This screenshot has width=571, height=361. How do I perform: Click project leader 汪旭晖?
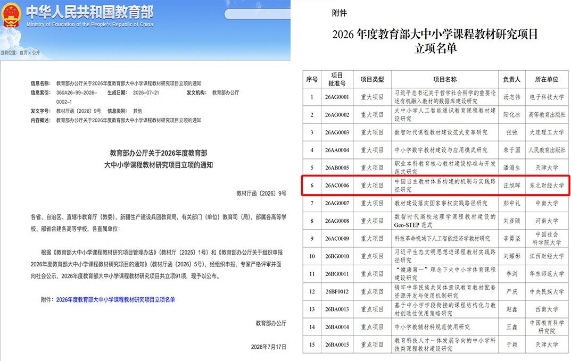(511, 186)
